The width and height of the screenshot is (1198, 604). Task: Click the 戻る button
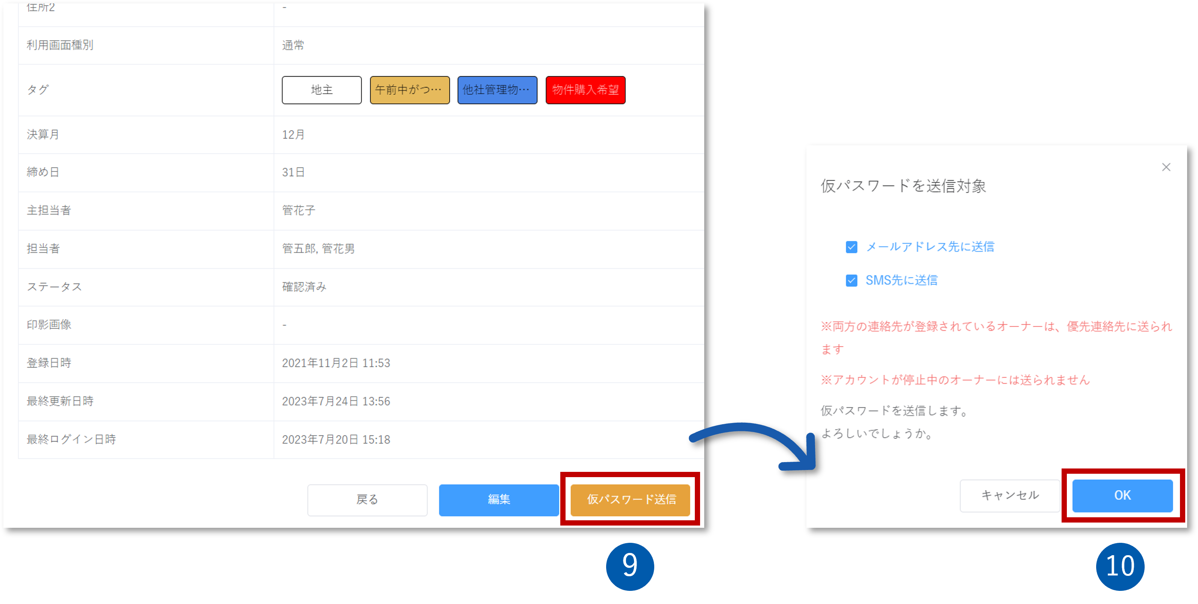click(367, 500)
